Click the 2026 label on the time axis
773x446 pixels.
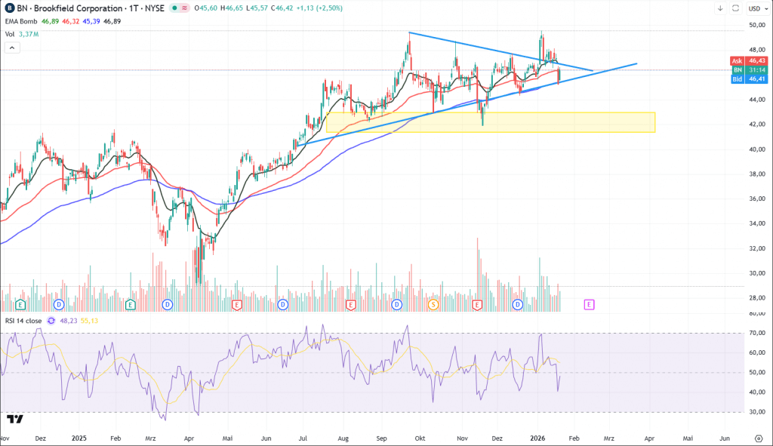[537, 438]
